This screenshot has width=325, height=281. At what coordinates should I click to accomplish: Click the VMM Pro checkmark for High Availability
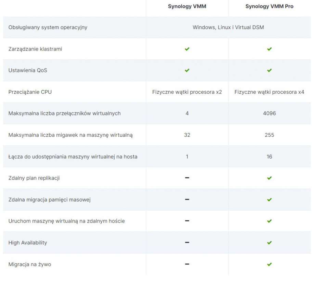tap(269, 243)
